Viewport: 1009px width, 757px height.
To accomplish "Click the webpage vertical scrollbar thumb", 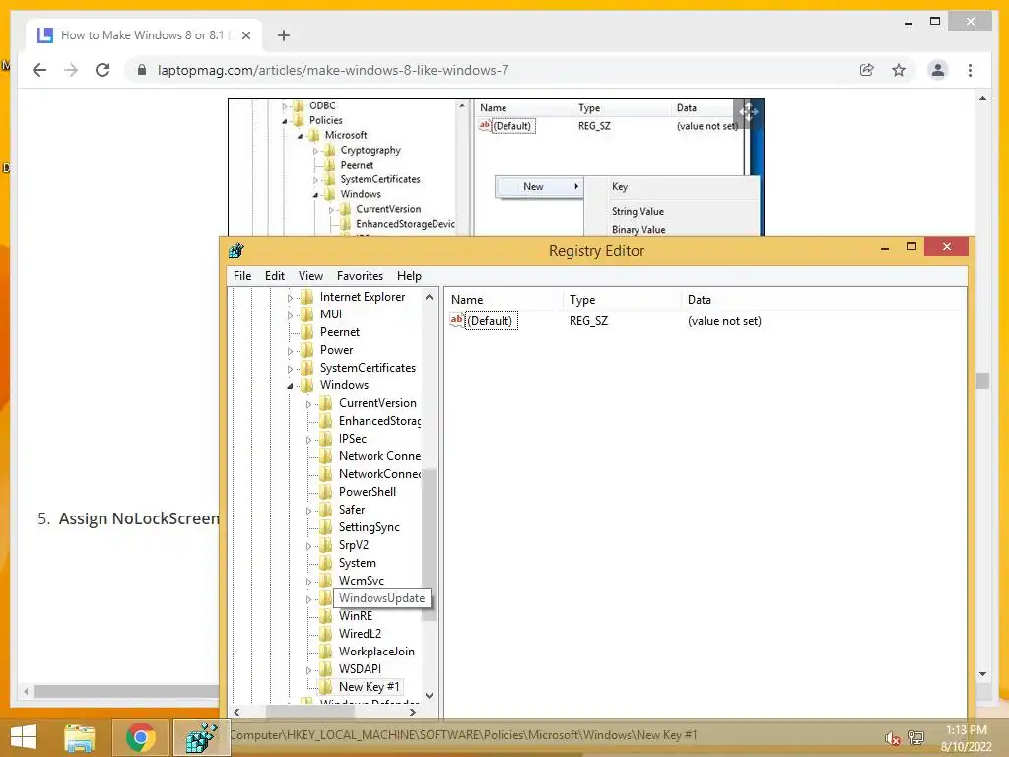I will [x=982, y=380].
